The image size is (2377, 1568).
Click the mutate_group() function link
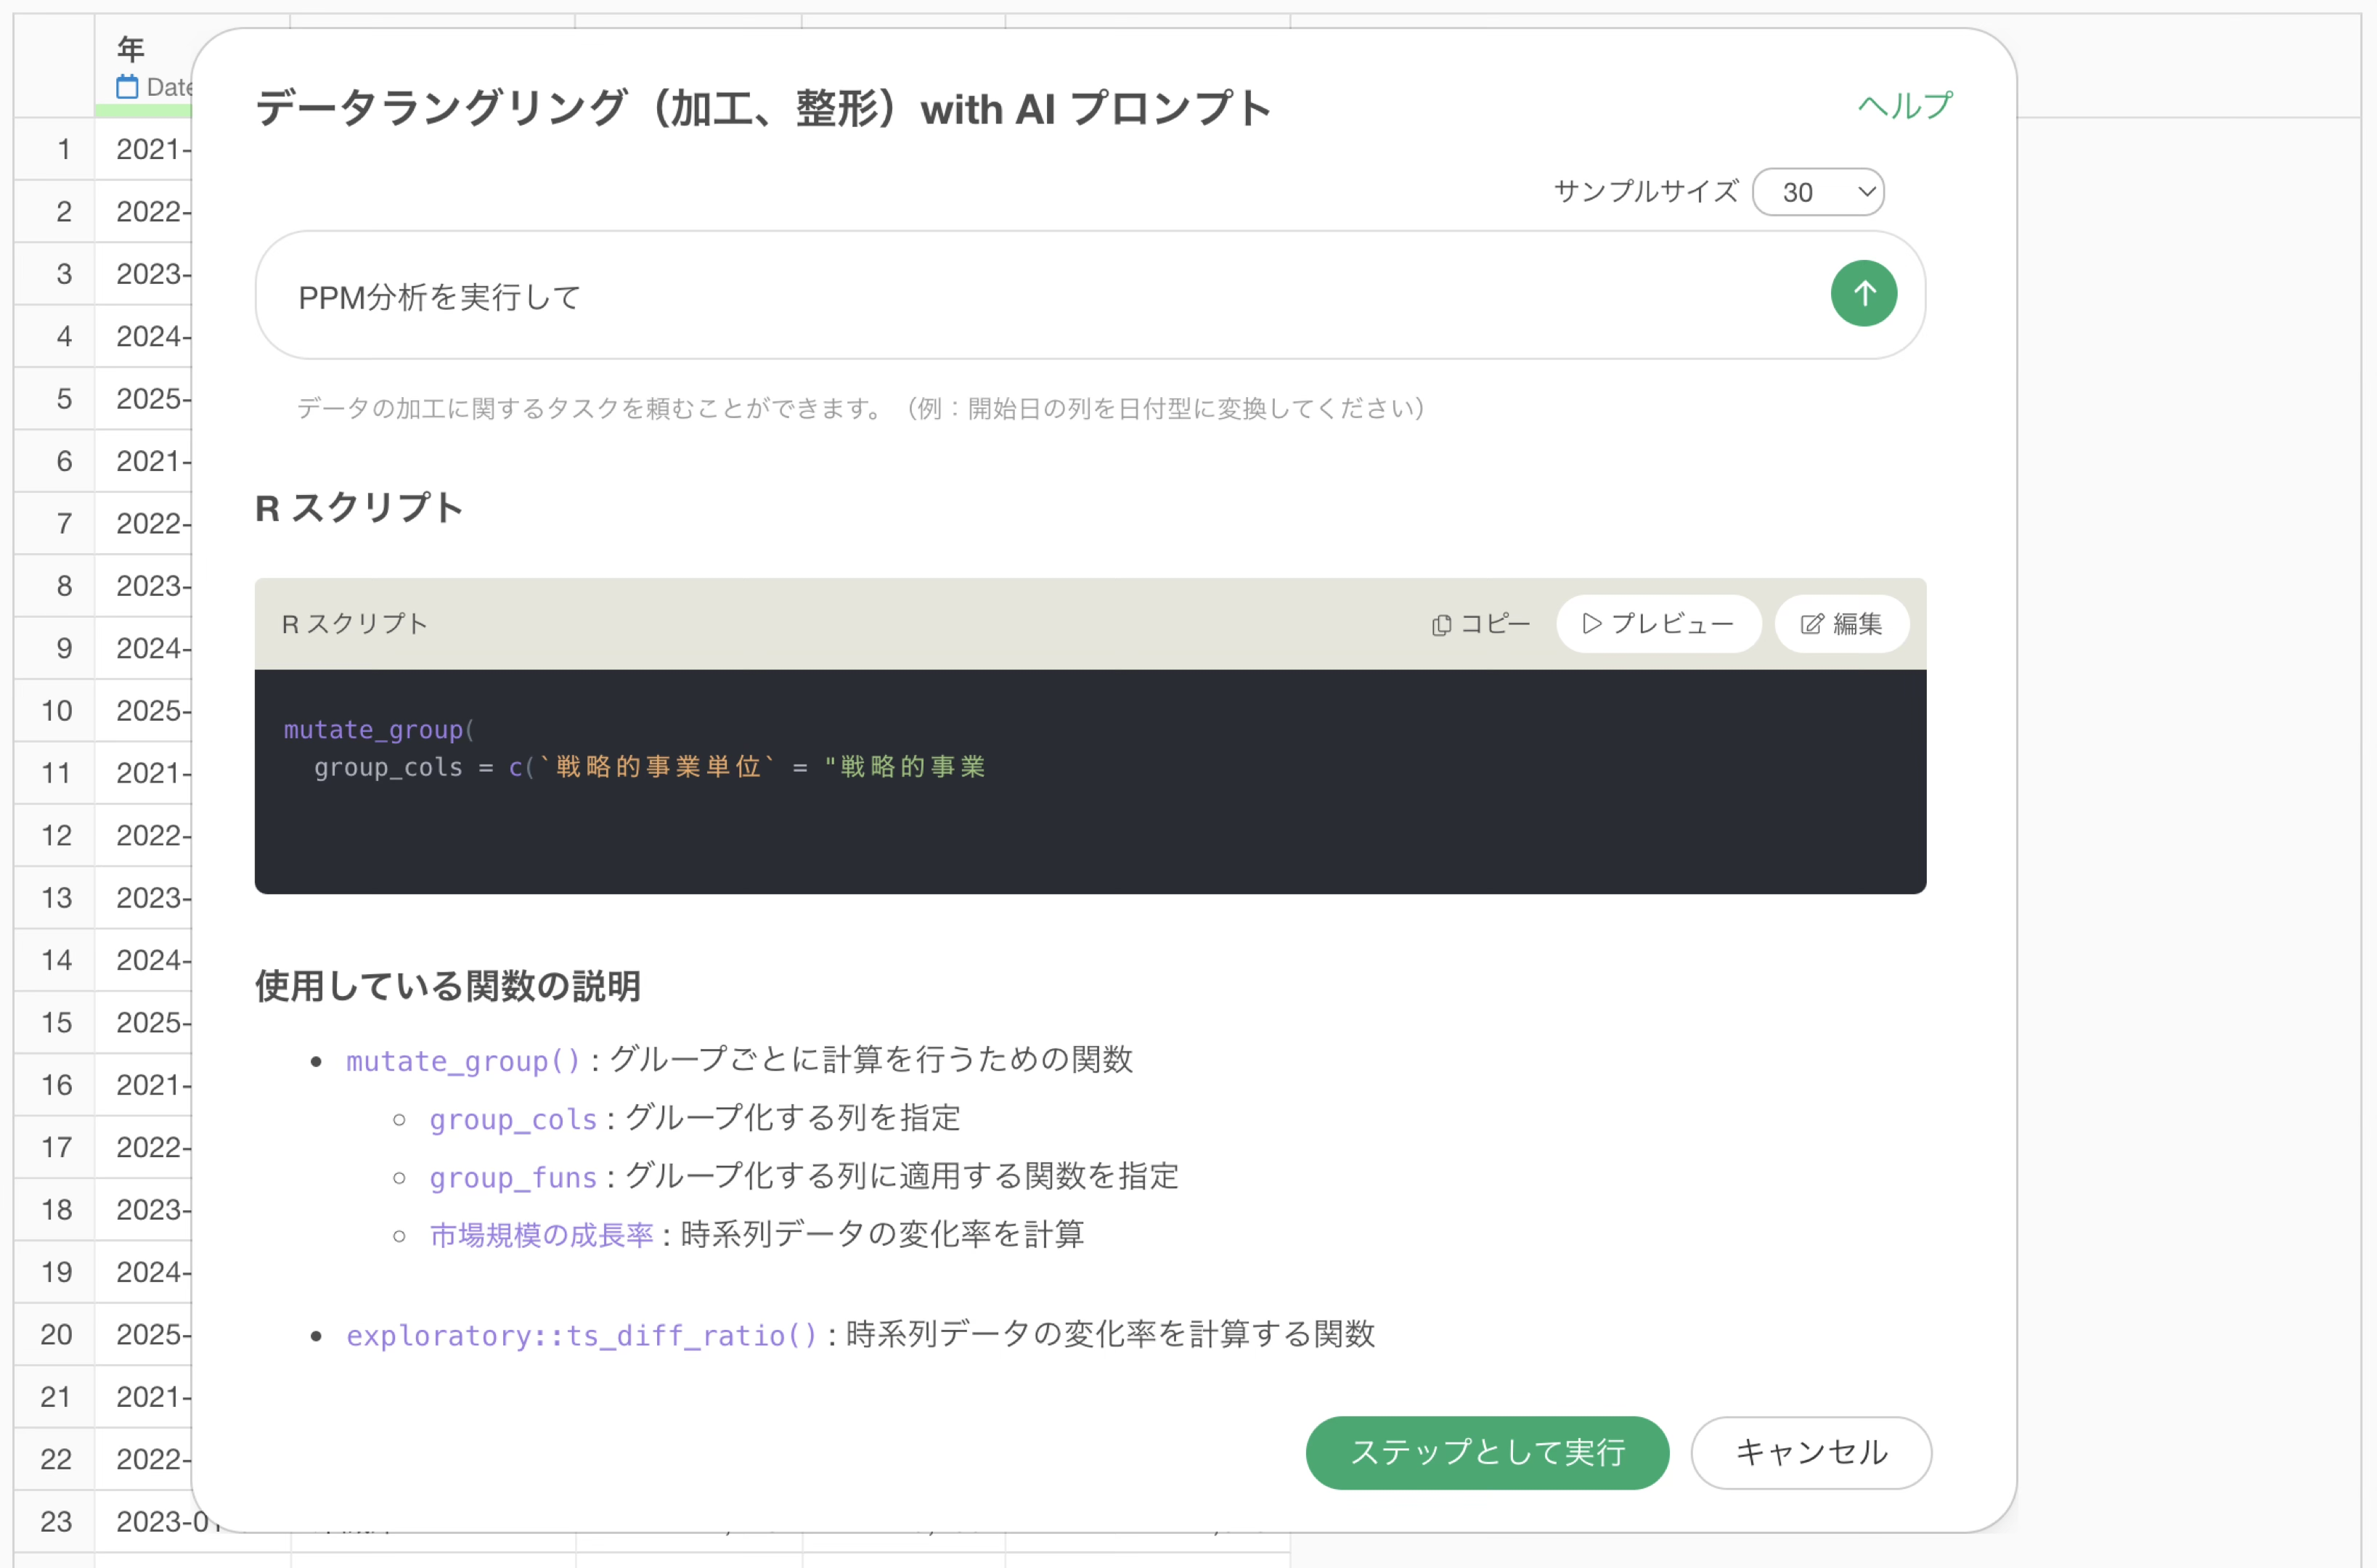point(463,1061)
